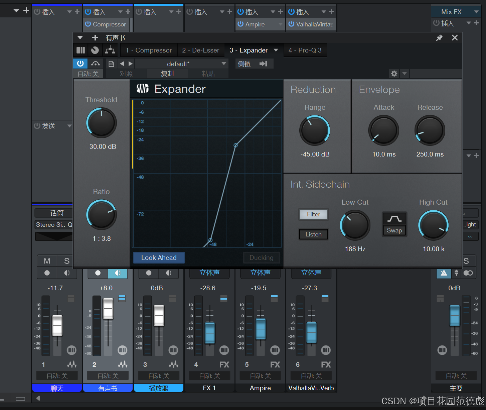Click the 粘贴 paste button
Screen dimensions: 486x410
click(208, 74)
